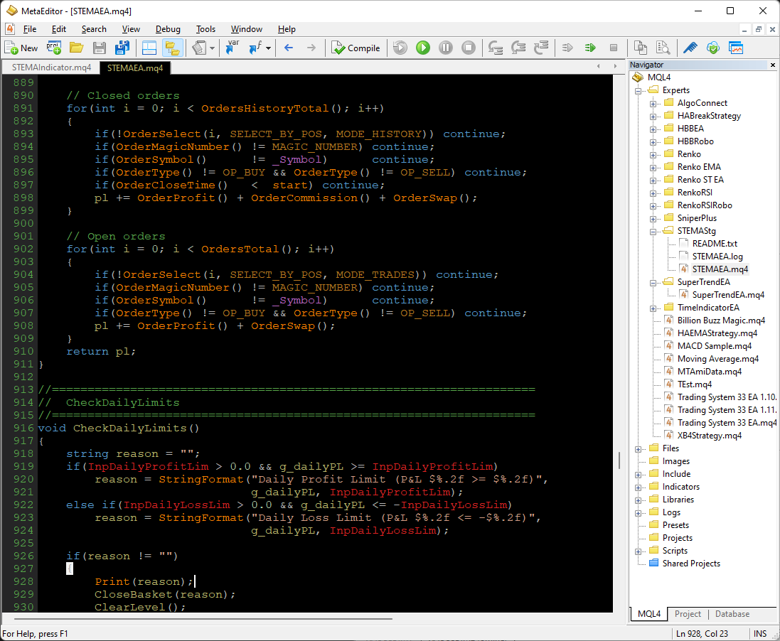Click the Pause debugging button
Image resolution: width=780 pixels, height=641 pixels.
446,48
